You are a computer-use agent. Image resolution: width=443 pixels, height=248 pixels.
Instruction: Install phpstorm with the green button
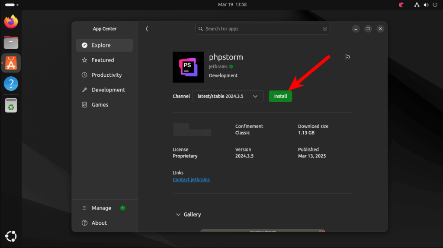click(280, 96)
